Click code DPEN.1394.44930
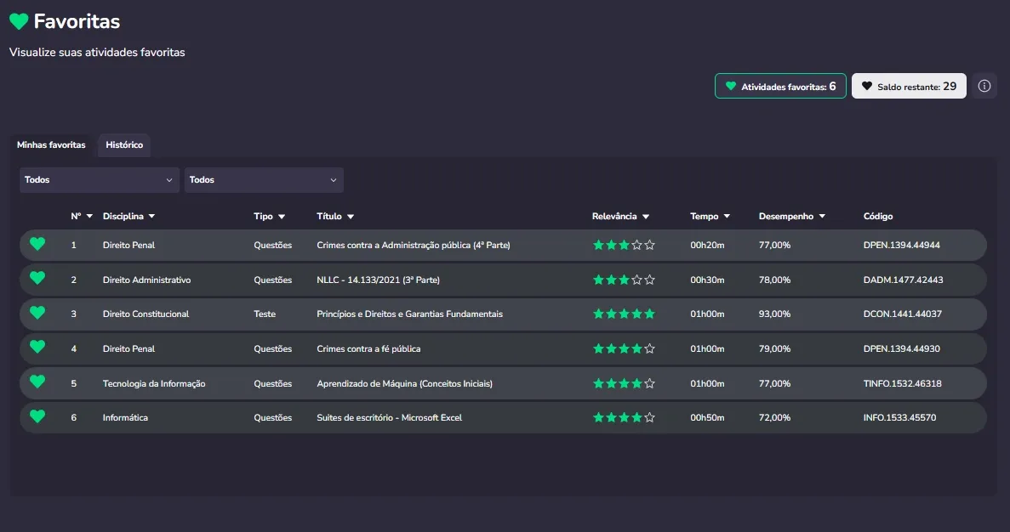 [901, 348]
